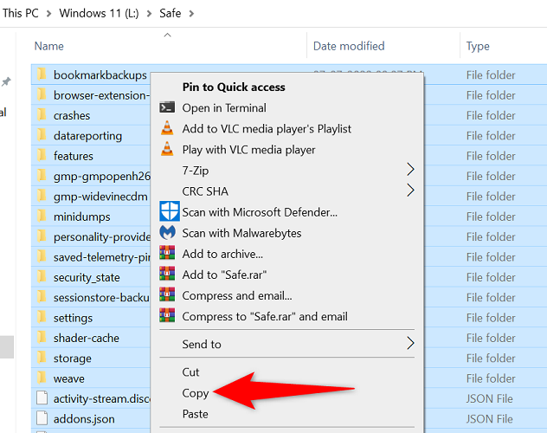Choose Copy from the context menu

pyautogui.click(x=196, y=392)
